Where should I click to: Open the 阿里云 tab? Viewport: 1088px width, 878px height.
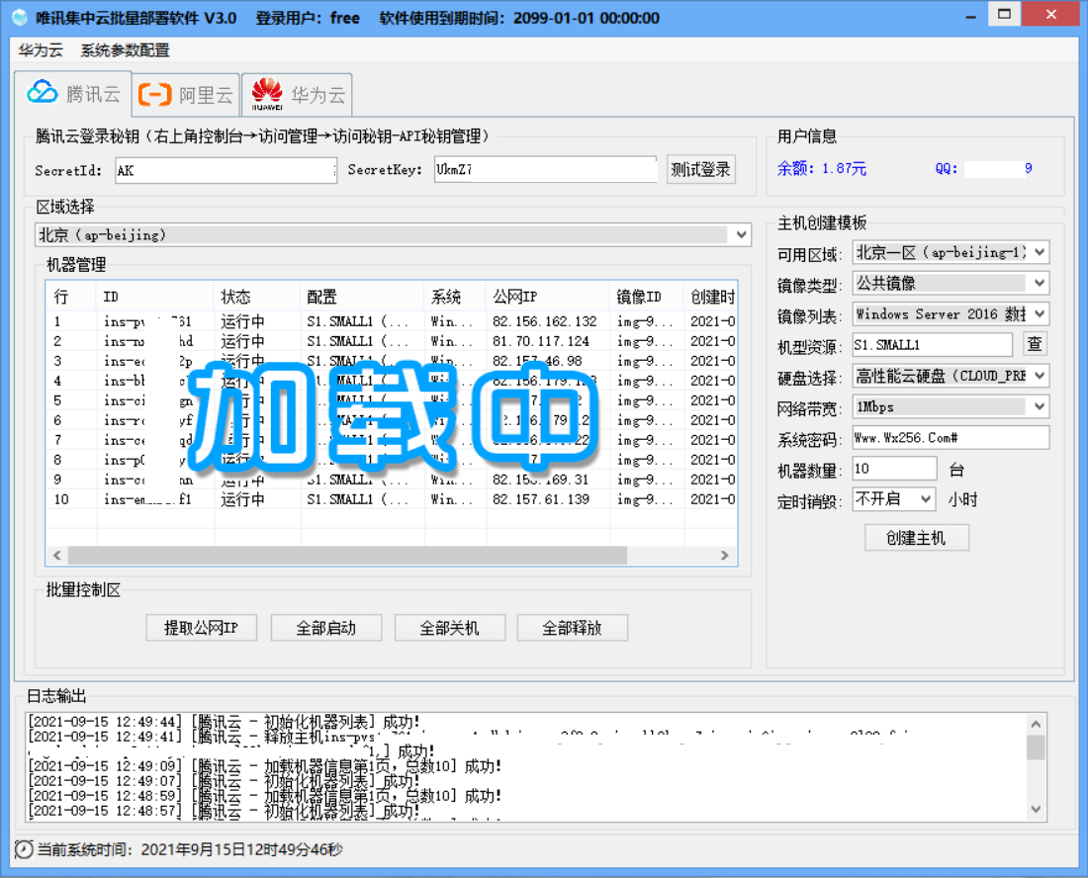point(186,95)
